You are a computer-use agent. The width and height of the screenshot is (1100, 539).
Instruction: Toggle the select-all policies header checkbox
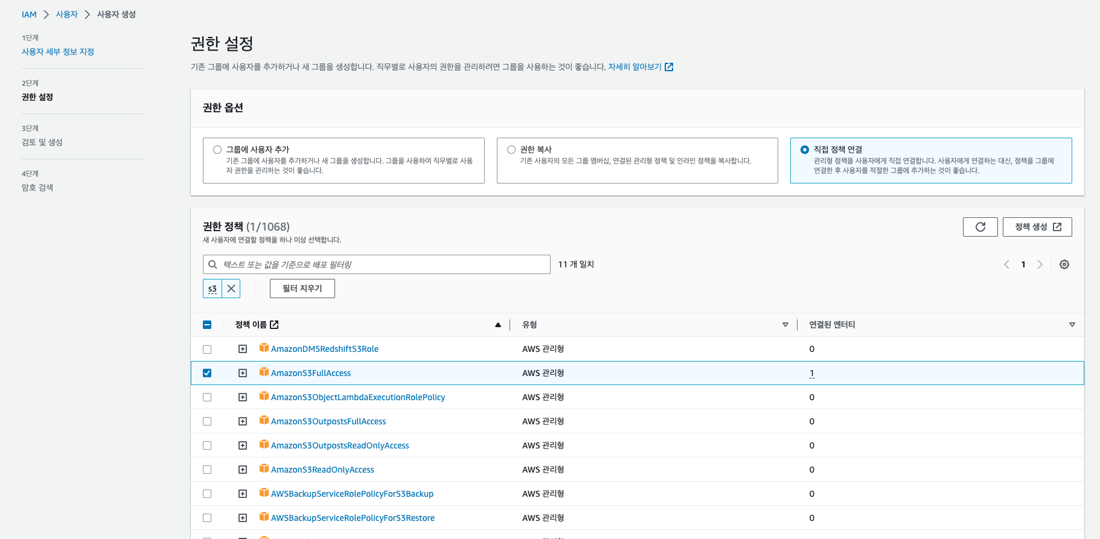click(x=207, y=325)
